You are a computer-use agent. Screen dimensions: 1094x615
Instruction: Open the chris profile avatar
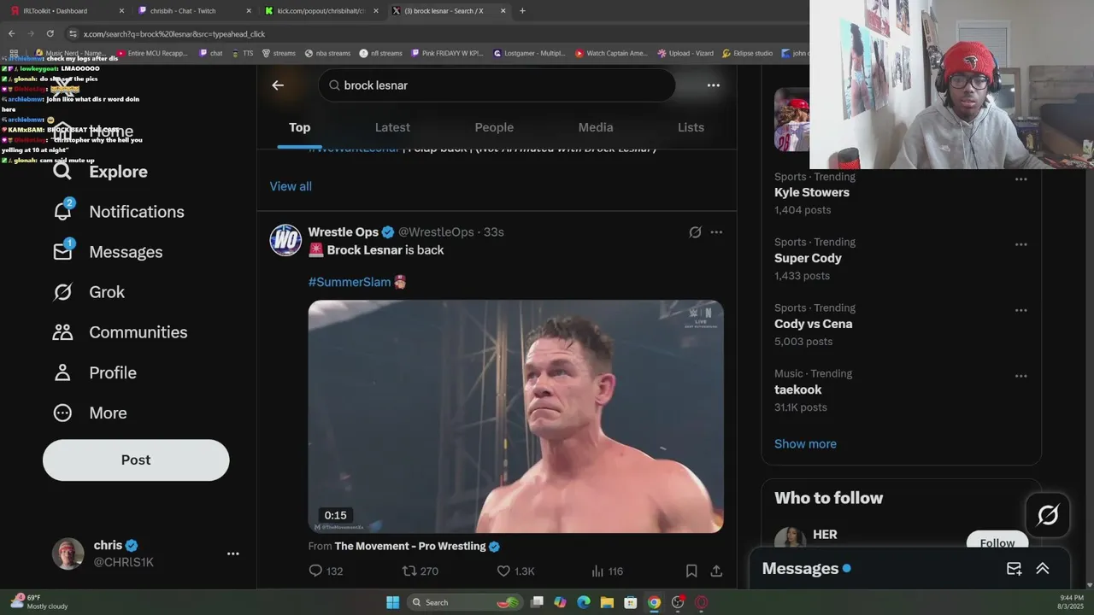click(68, 553)
